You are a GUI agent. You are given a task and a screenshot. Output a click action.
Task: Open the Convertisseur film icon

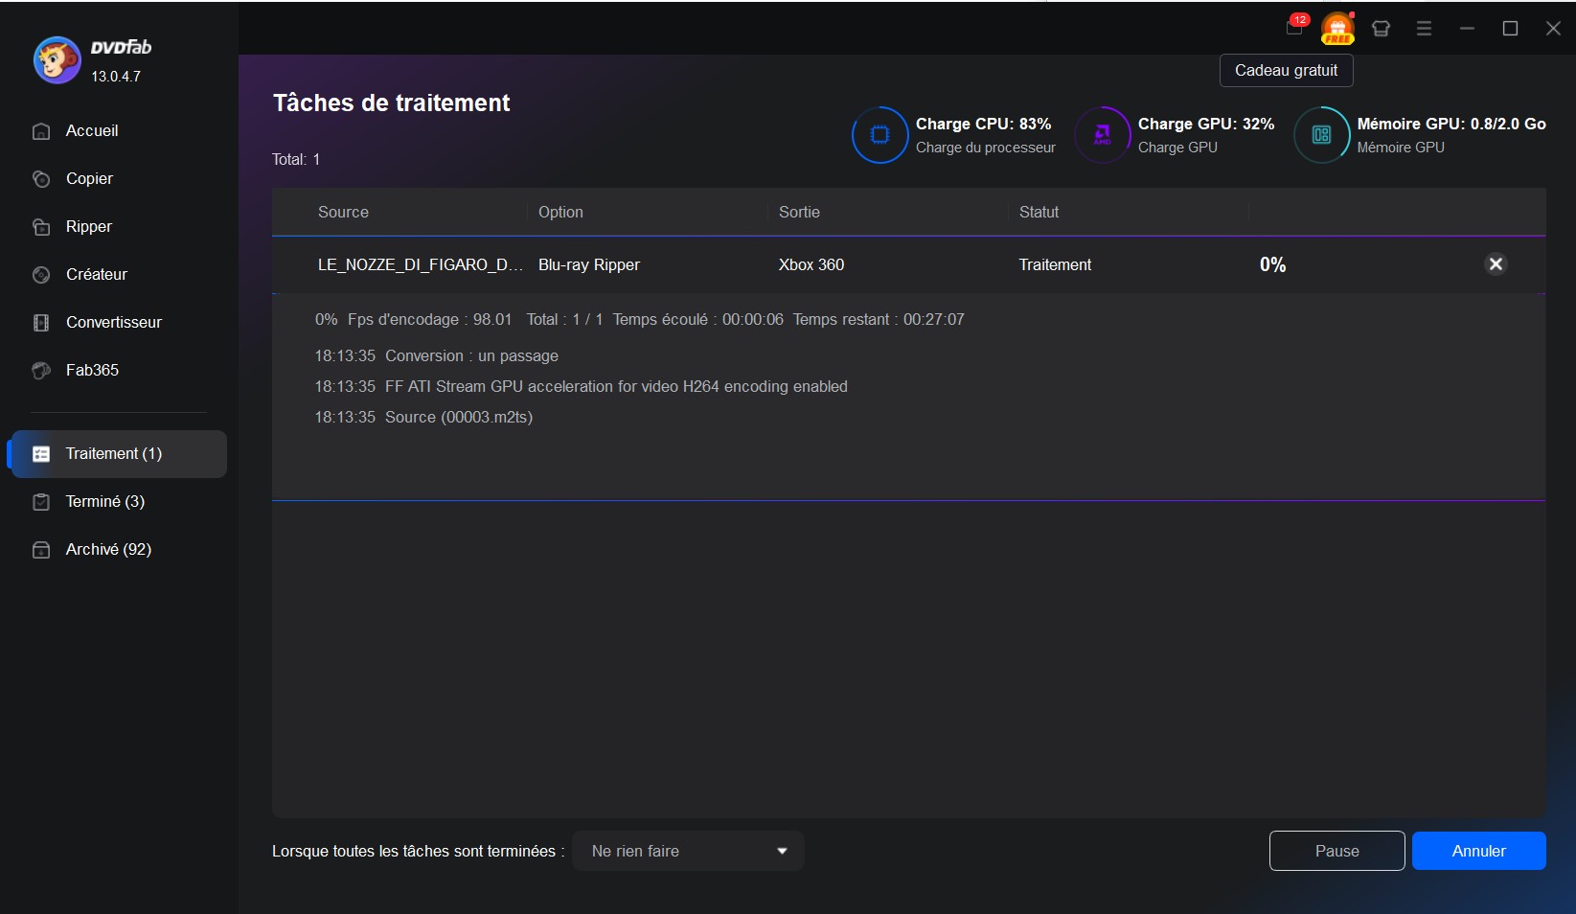[41, 323]
